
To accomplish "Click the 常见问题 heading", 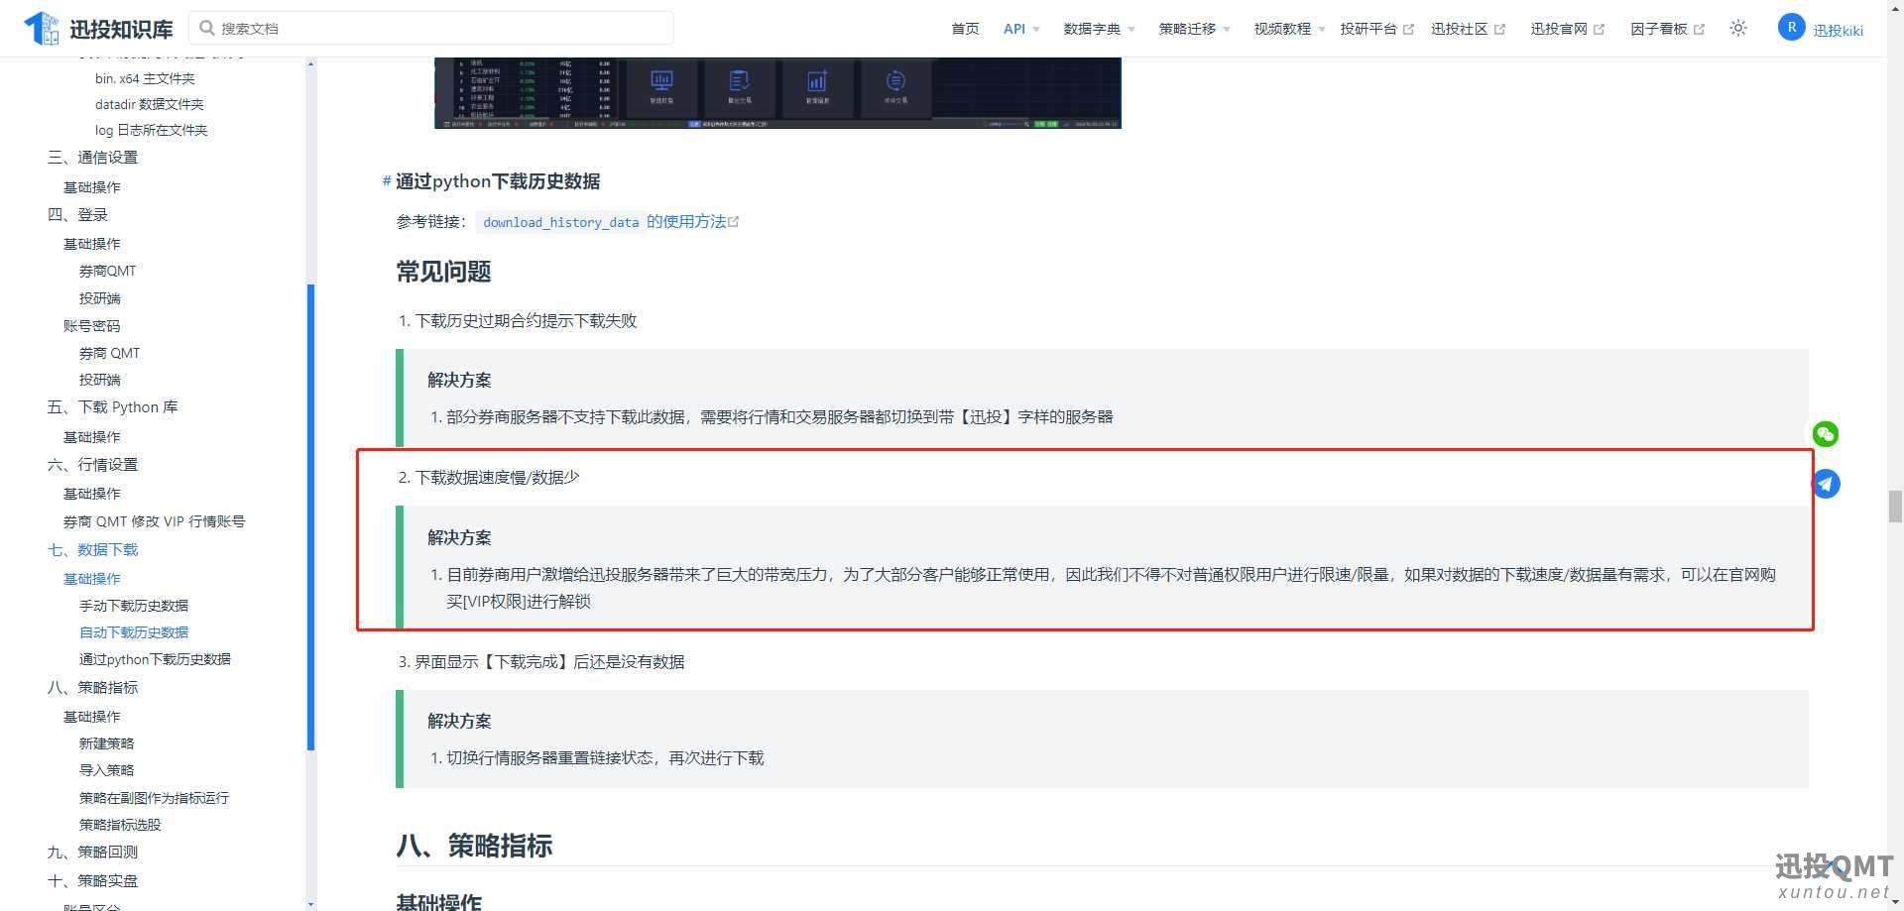I will click(x=443, y=272).
